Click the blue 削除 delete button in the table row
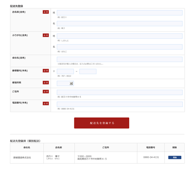195x169 pixels. (175, 157)
